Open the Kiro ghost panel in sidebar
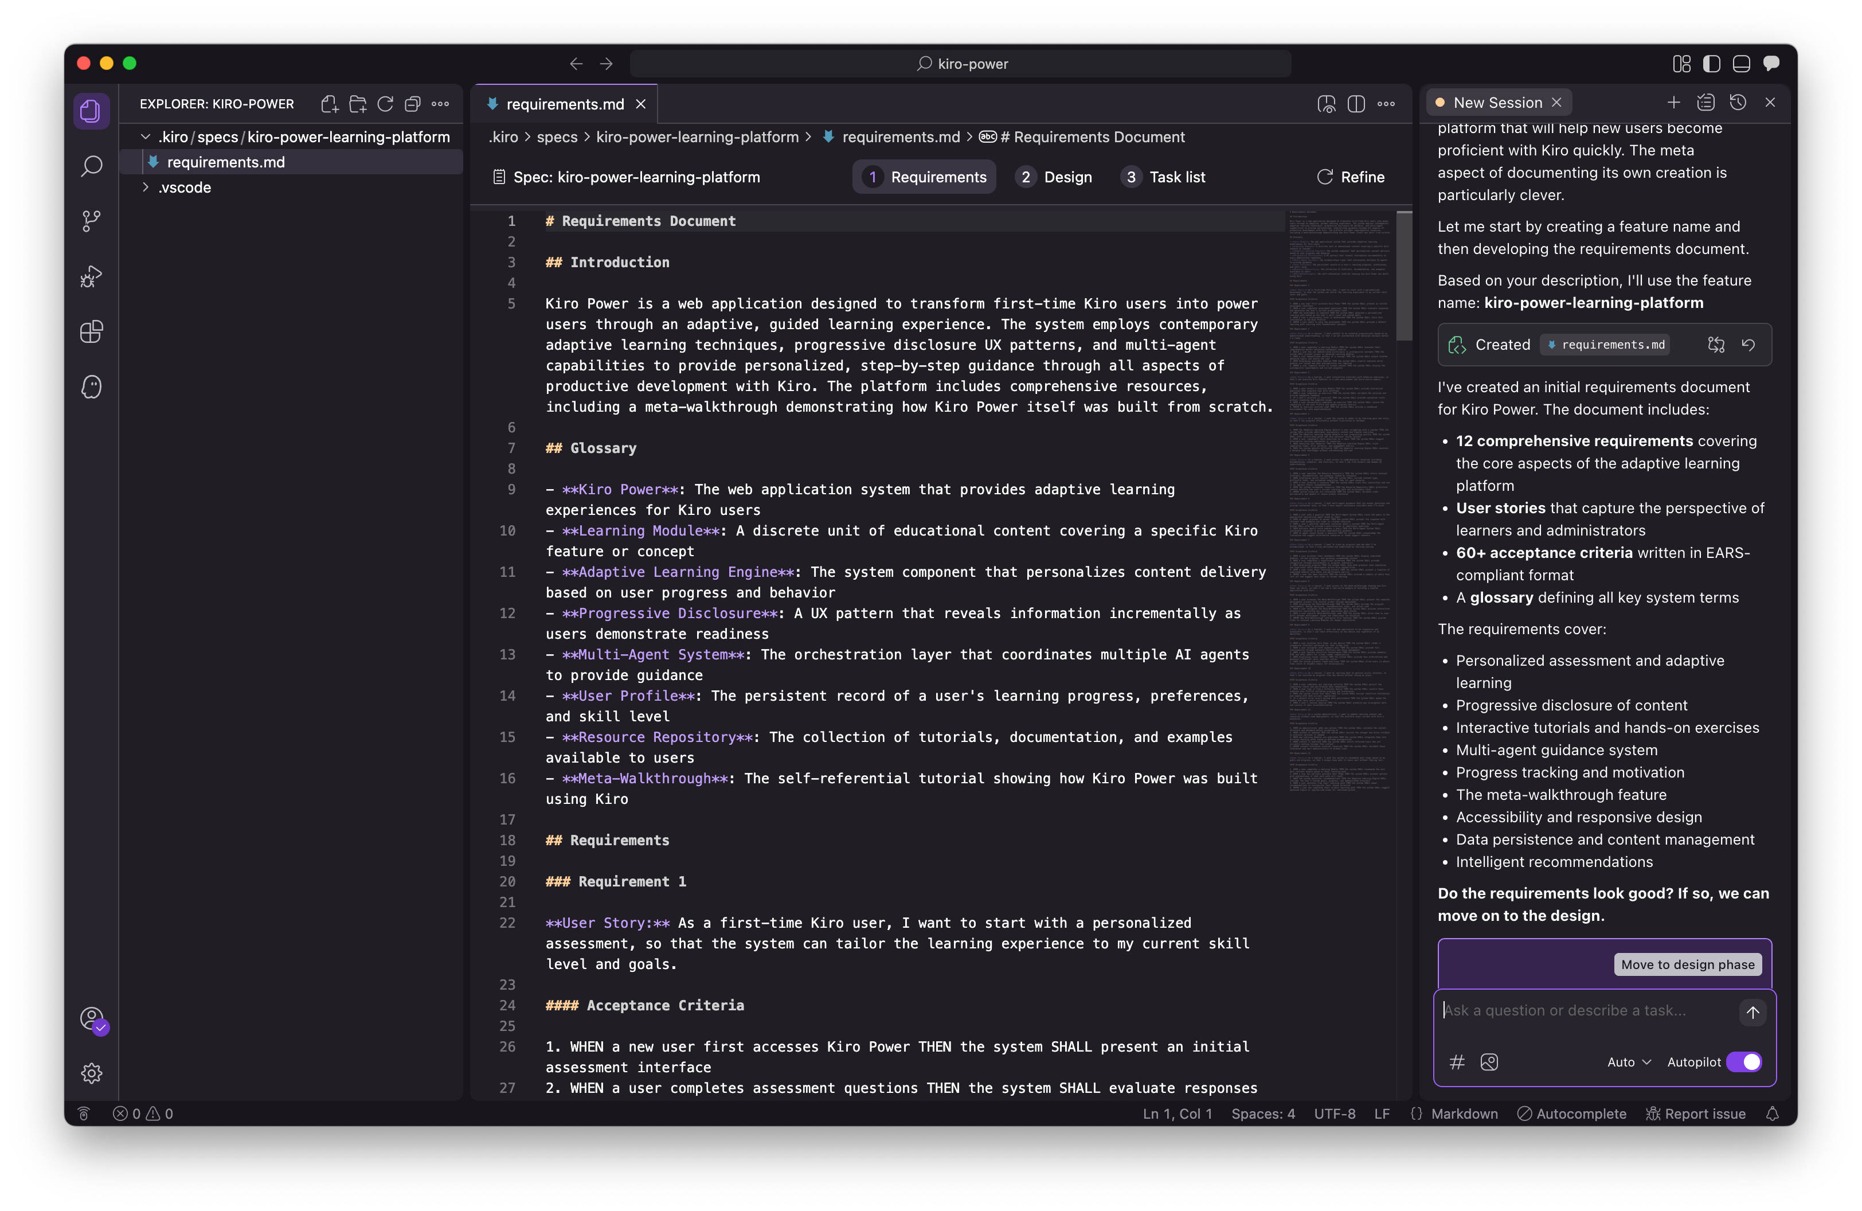The image size is (1862, 1211). (x=92, y=387)
